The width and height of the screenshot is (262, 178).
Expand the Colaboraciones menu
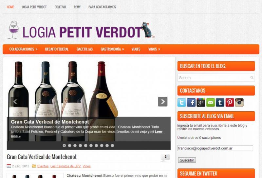(23, 49)
